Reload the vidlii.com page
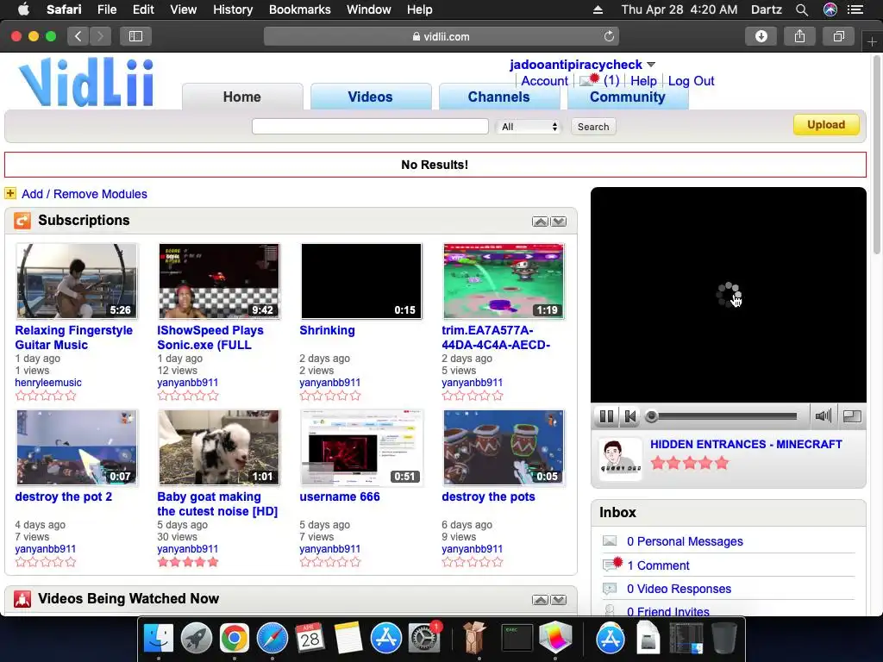The image size is (883, 662). (609, 36)
